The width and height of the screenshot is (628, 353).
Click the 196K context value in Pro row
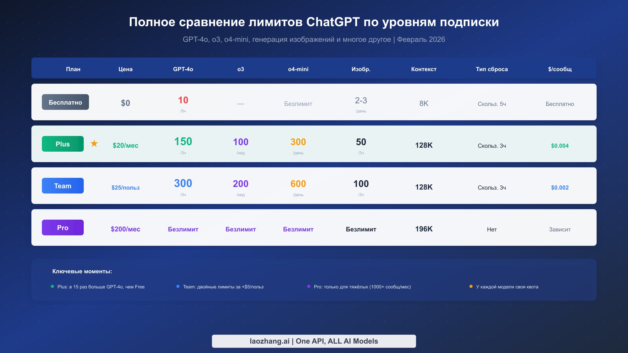pos(423,229)
